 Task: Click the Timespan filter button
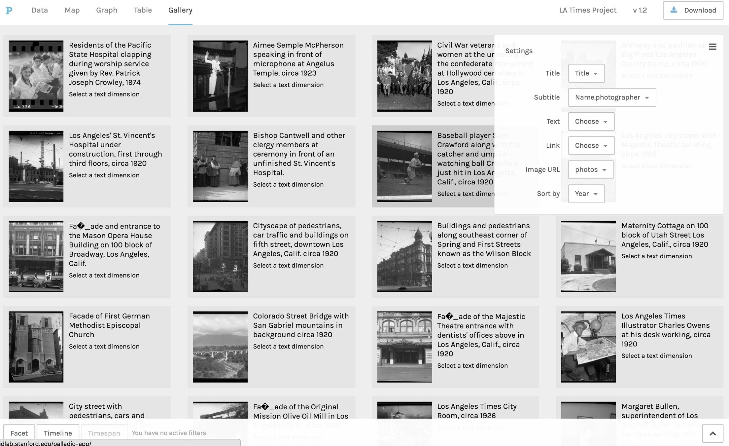tap(104, 433)
